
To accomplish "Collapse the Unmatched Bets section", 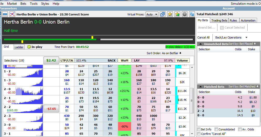I will pyautogui.click(x=201, y=44).
